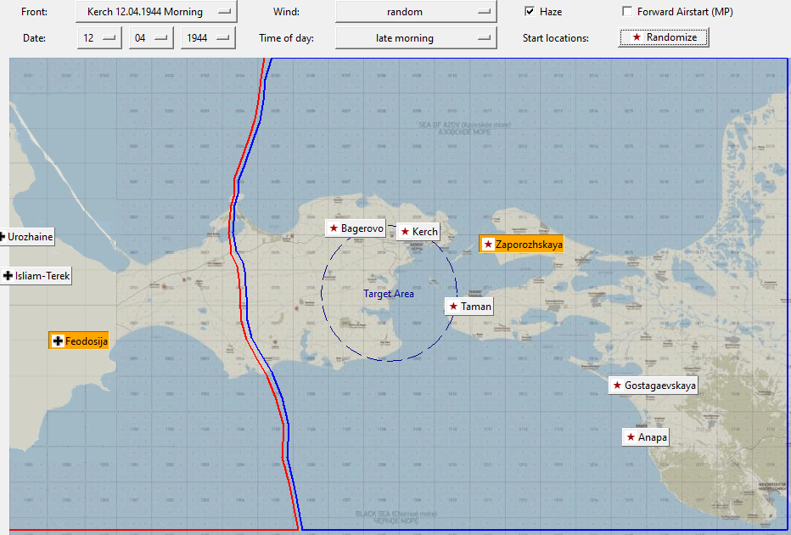Pick the Anapa airfield marker
Screen dimensions: 791x535
646,437
